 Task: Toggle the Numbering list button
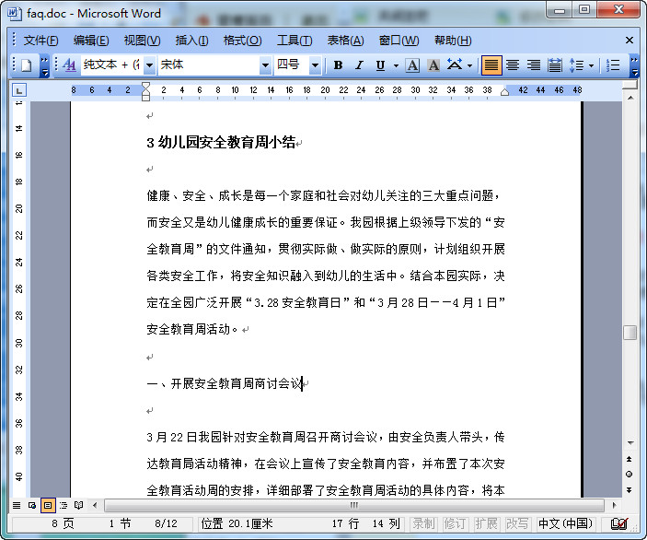[613, 65]
